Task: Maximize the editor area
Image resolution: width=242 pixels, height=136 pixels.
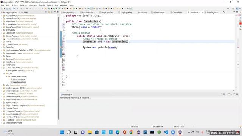Action: click(x=237, y=12)
